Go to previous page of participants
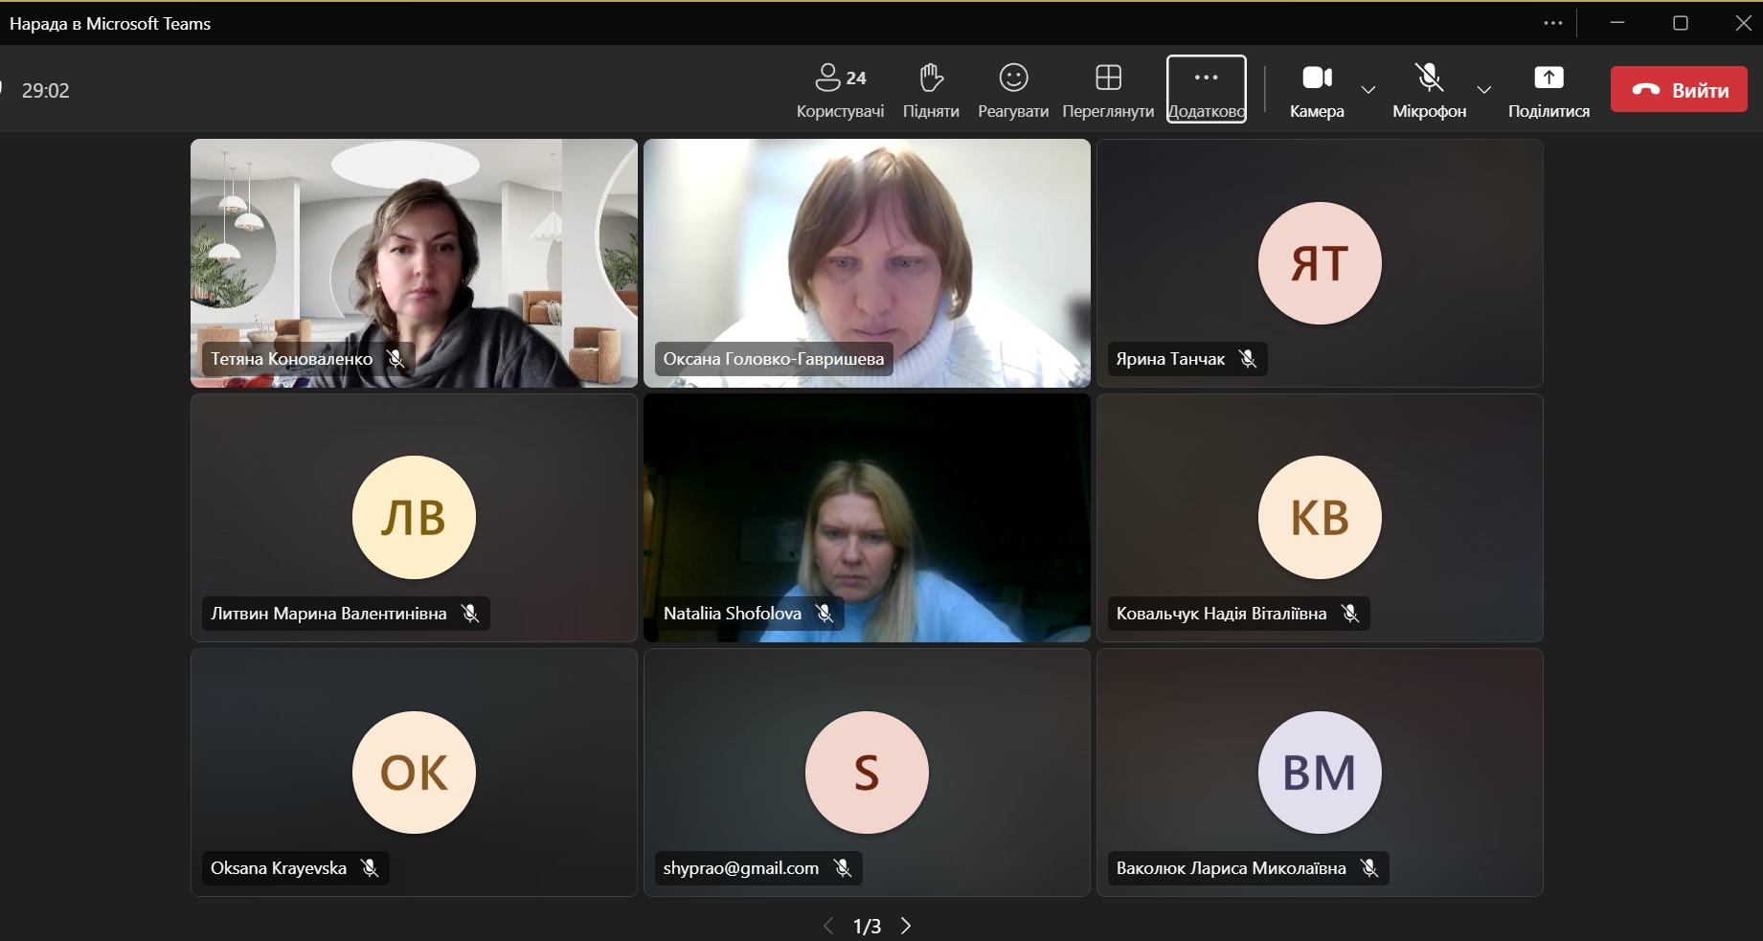Viewport: 1763px width, 941px height. (828, 926)
